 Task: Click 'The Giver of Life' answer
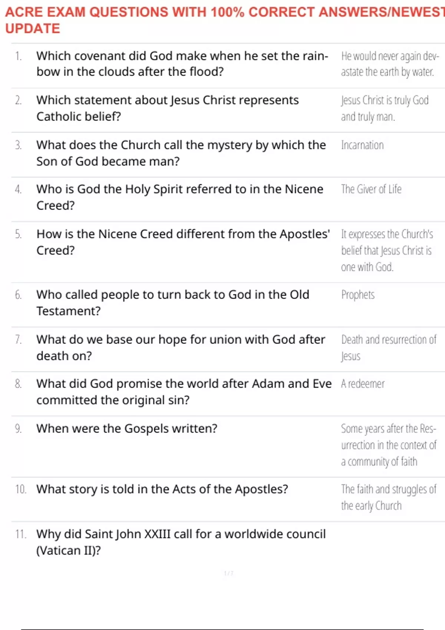(x=371, y=189)
